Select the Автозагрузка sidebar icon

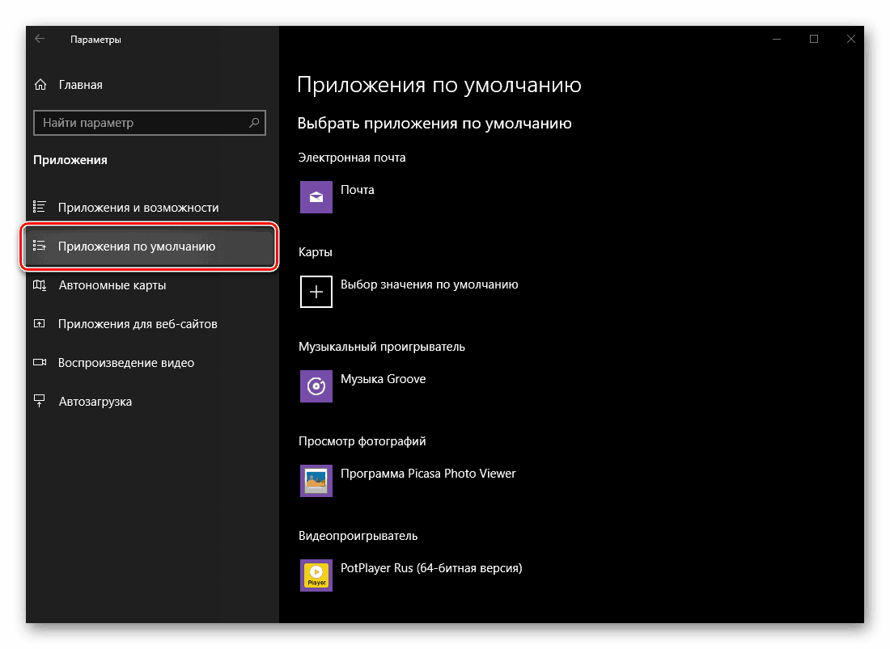40,401
